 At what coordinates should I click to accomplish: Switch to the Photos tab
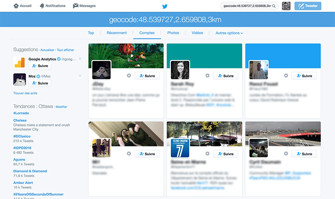pyautogui.click(x=173, y=33)
